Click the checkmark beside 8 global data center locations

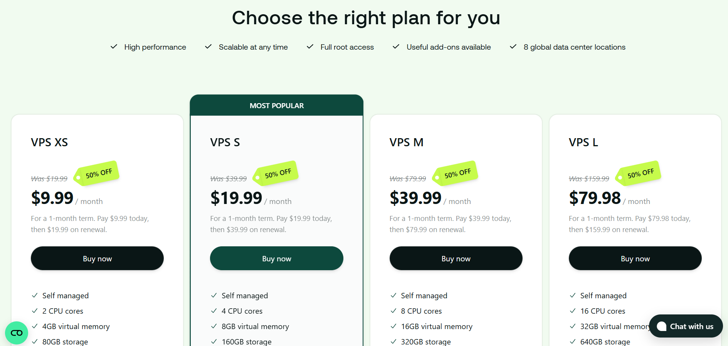coord(513,47)
